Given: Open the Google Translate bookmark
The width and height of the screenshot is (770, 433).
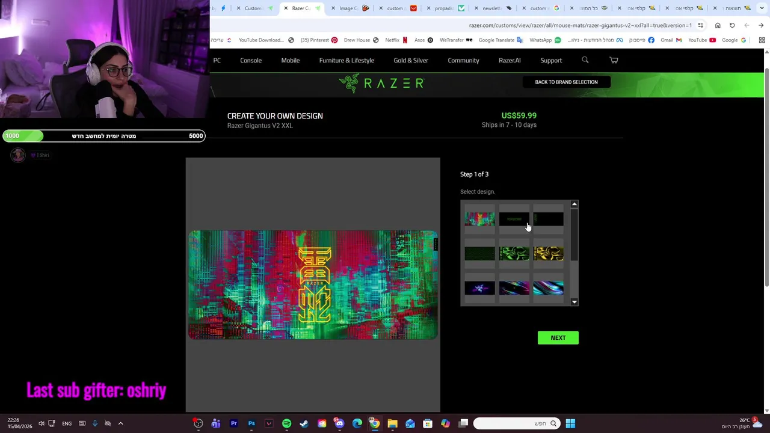Looking at the screenshot, I should coord(500,40).
